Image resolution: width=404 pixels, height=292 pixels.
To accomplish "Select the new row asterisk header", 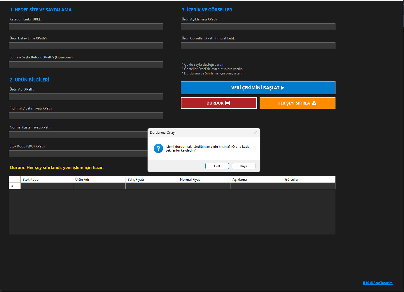I will [x=15, y=186].
